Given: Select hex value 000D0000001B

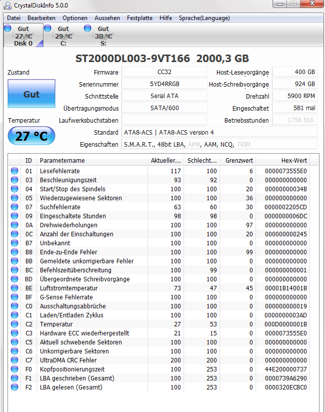Looking at the screenshot, I should coord(285,324).
